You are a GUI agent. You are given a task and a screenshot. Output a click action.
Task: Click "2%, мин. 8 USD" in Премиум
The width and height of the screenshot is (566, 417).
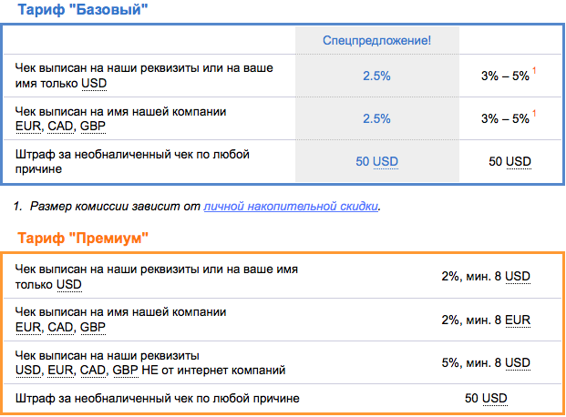(484, 276)
